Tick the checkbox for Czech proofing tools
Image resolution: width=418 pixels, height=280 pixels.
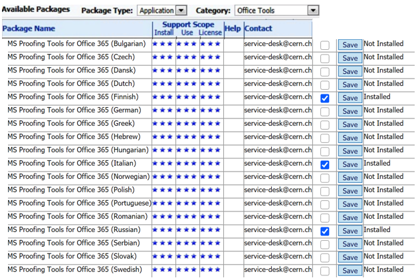(325, 59)
